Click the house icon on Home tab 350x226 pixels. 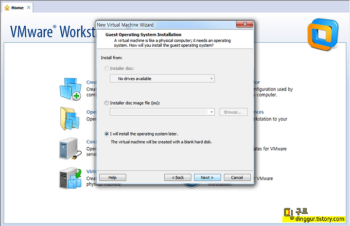7,8
